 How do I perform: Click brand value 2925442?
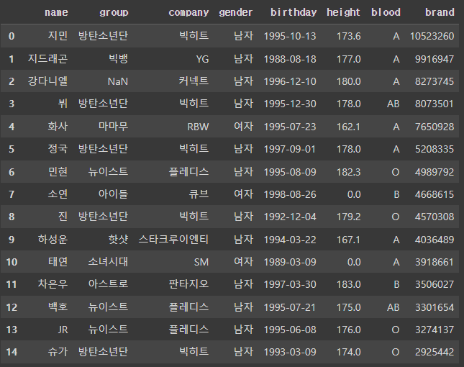[435, 352]
